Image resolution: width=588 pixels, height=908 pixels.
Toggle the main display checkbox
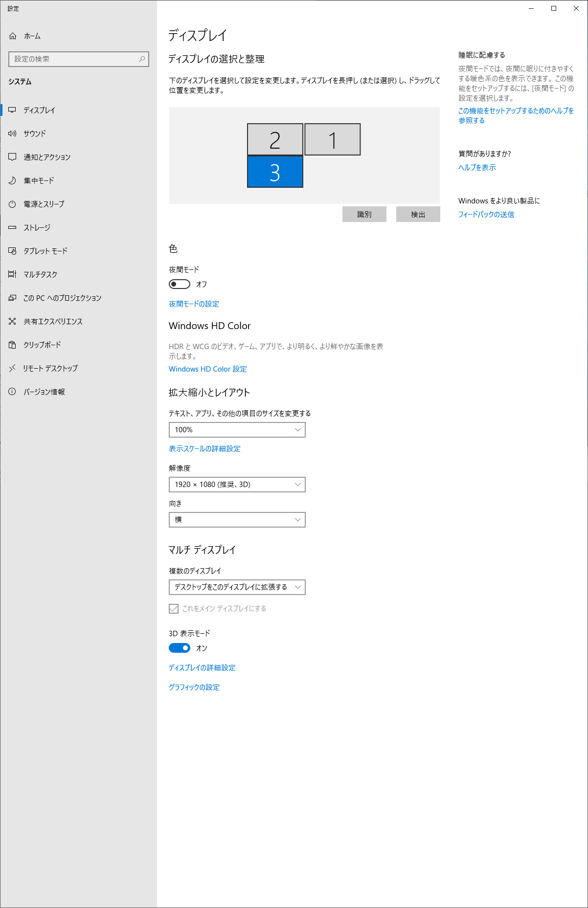[x=174, y=609]
